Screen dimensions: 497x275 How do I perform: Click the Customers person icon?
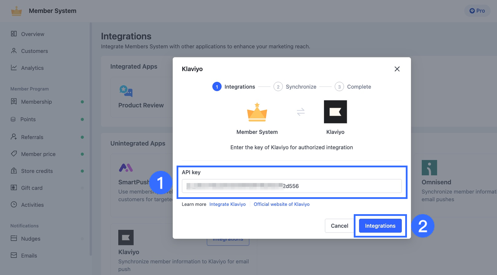14,51
